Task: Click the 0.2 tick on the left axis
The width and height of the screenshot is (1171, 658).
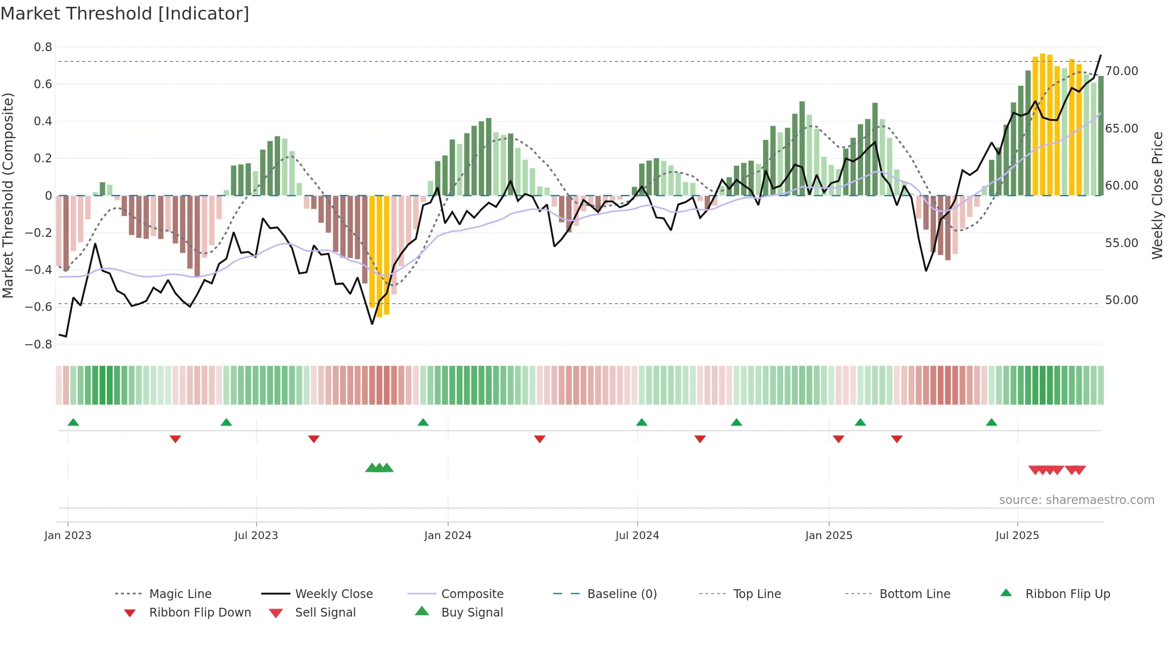Action: coord(43,158)
